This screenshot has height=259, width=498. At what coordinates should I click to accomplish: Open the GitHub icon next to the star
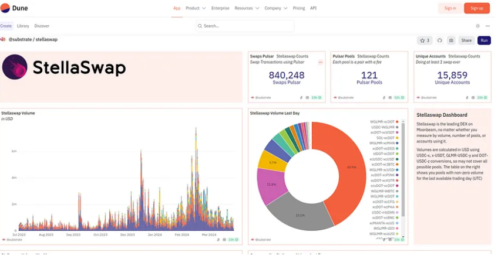click(439, 40)
